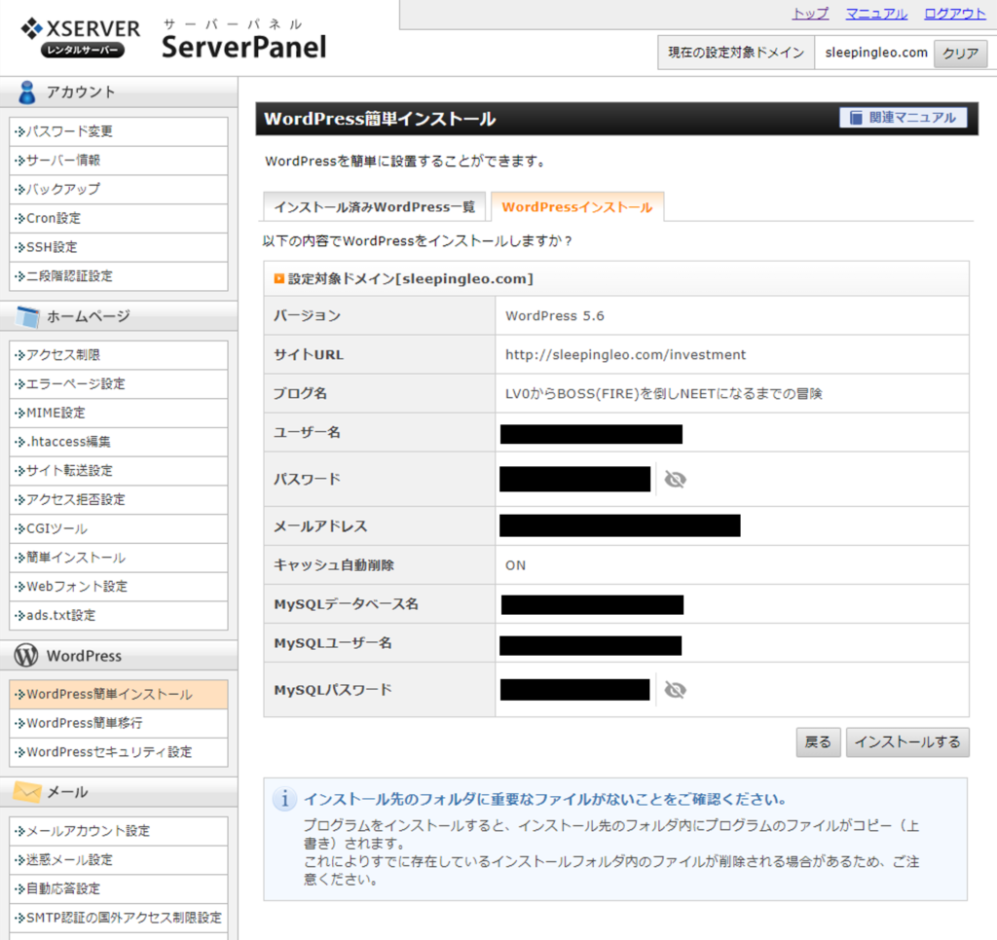
Task: Click the XSERVER logo
Action: click(x=80, y=38)
